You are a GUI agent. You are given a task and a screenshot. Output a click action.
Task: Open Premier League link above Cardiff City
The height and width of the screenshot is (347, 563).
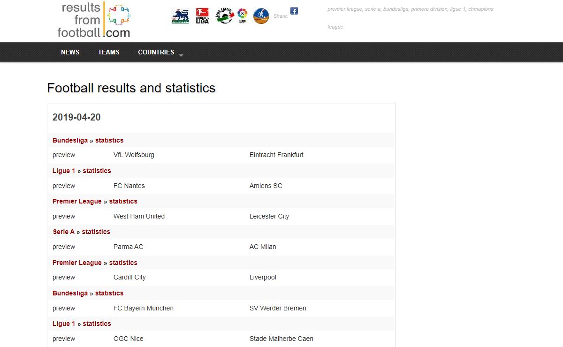[x=77, y=263]
